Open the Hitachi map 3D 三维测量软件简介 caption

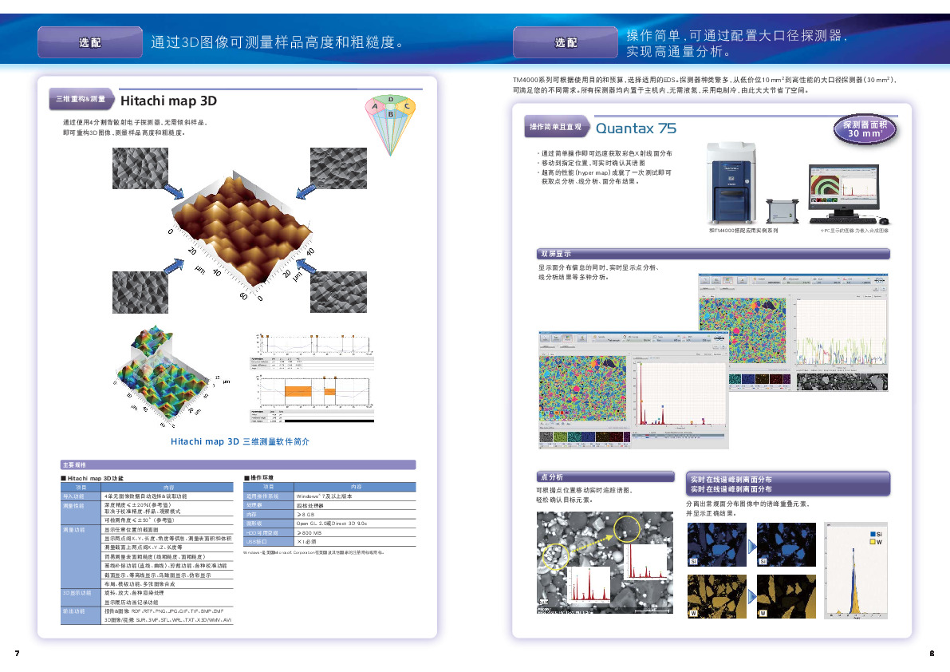click(240, 441)
